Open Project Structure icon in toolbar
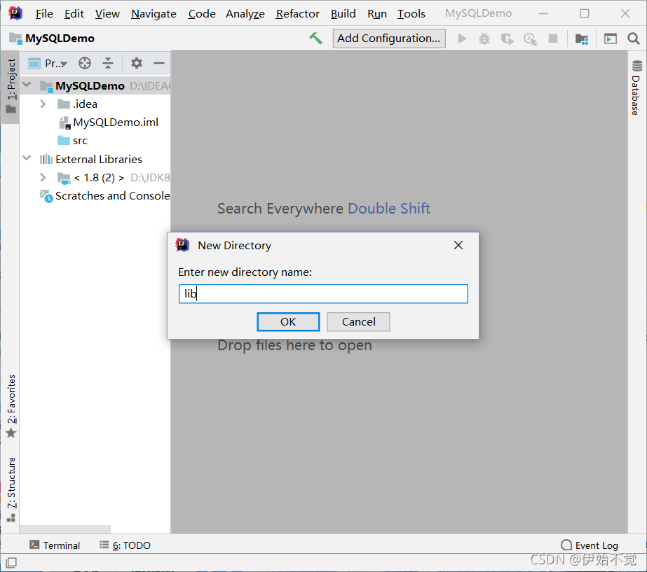647x572 pixels. click(x=582, y=39)
